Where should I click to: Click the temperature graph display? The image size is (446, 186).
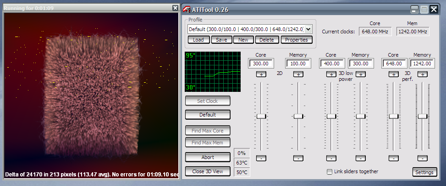213,72
